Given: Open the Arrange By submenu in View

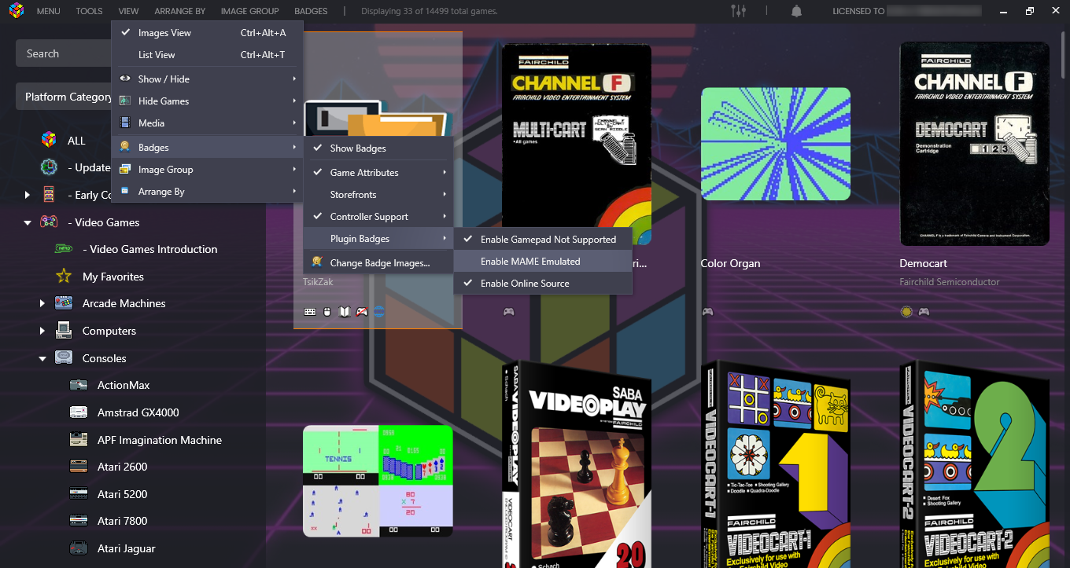Looking at the screenshot, I should (208, 192).
